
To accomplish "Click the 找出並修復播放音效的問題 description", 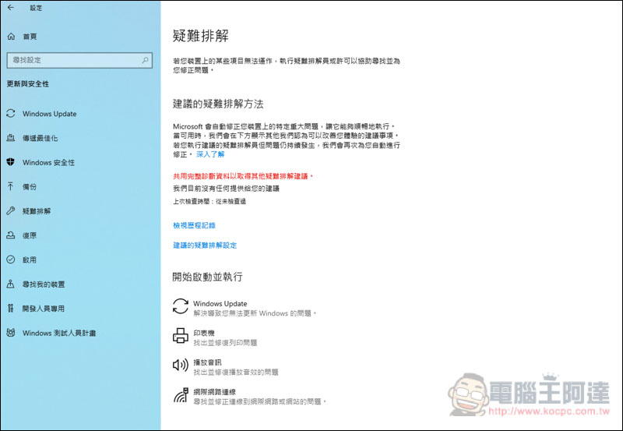I will point(236,372).
